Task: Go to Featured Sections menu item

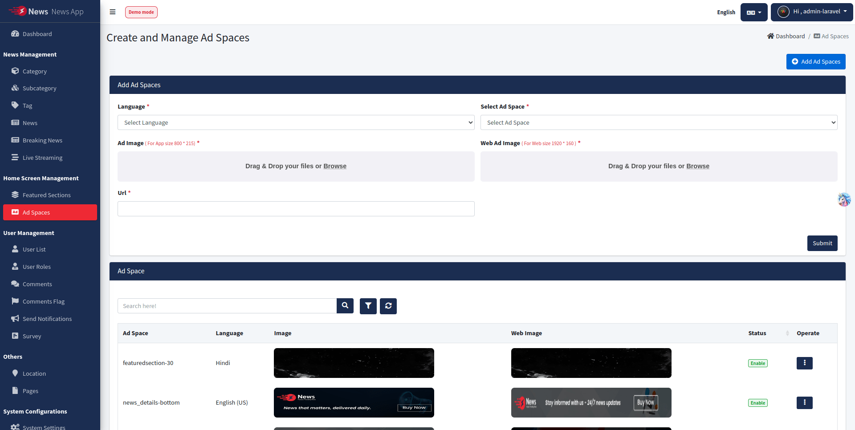Action: pos(46,195)
